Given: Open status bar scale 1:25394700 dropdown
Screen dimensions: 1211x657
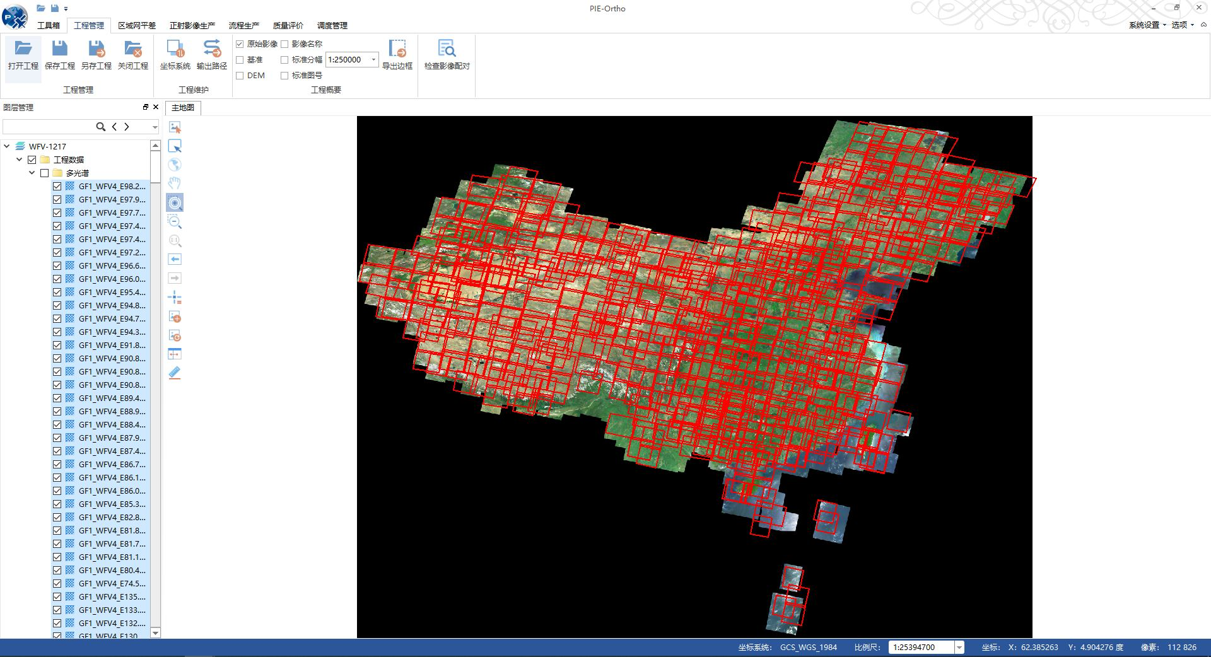Looking at the screenshot, I should (959, 648).
